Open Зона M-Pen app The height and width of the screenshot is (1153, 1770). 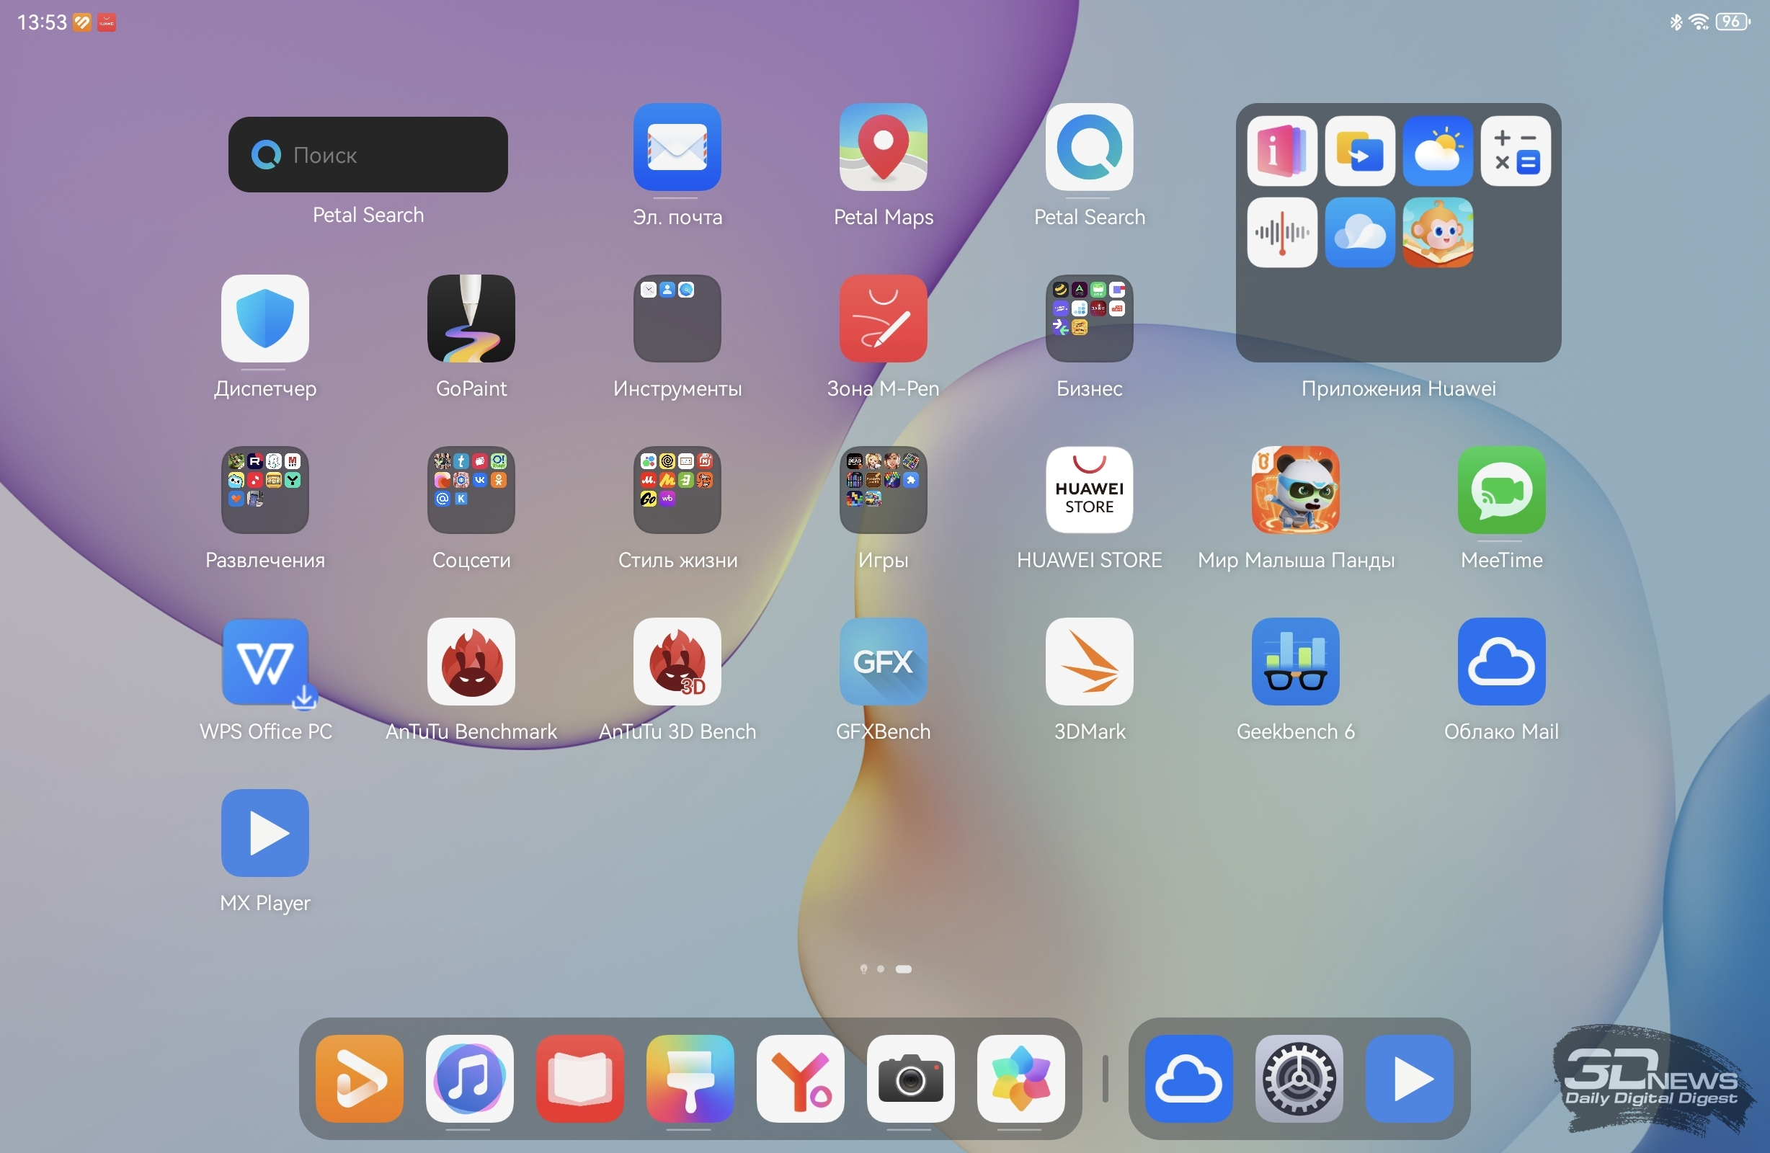tap(883, 319)
